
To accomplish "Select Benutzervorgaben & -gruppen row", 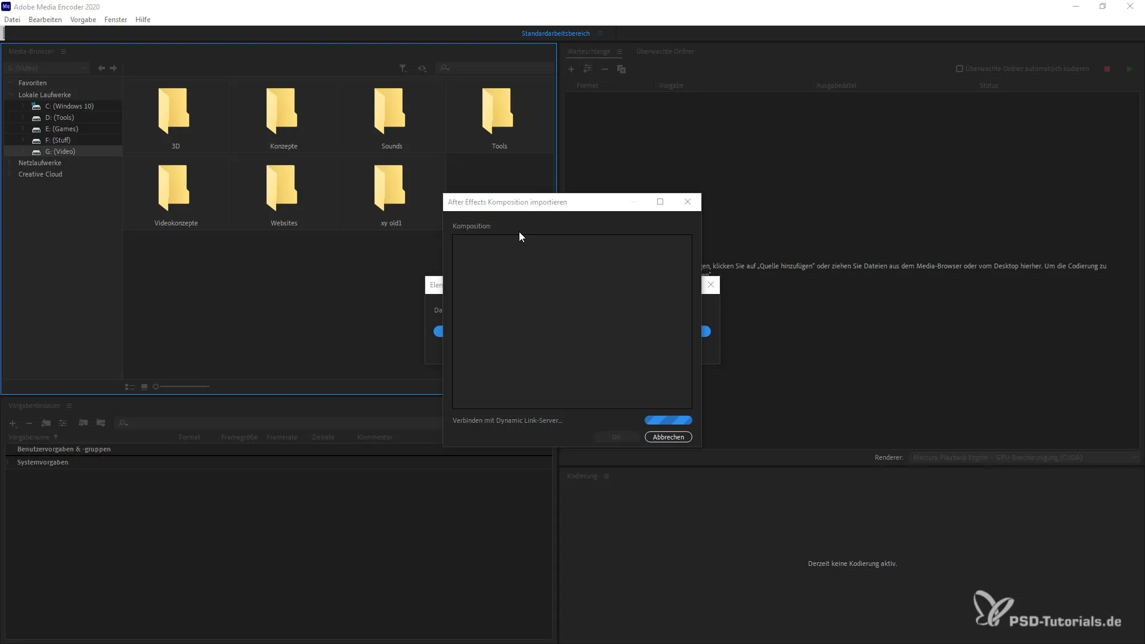I will point(278,450).
